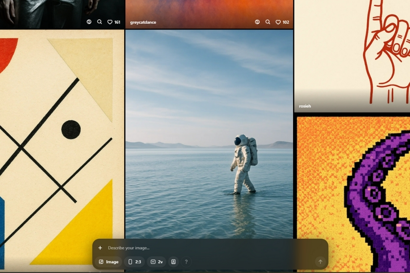Open the 2v variations count selector

click(x=157, y=262)
